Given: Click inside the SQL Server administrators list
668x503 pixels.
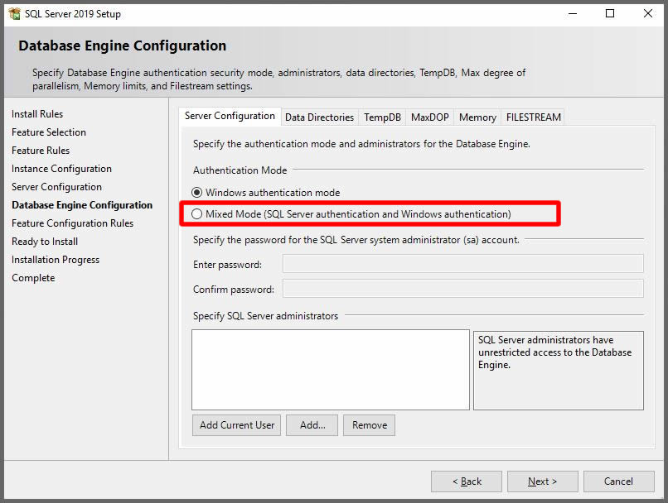Looking at the screenshot, I should [x=330, y=370].
